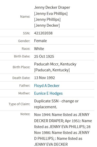Click the Mother field label
Viewport: 97px width, 147px height.
coord(24,93)
